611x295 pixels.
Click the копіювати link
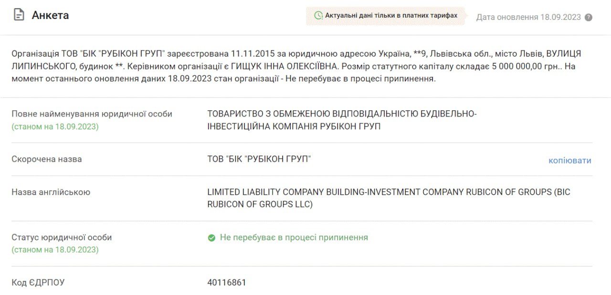click(571, 161)
